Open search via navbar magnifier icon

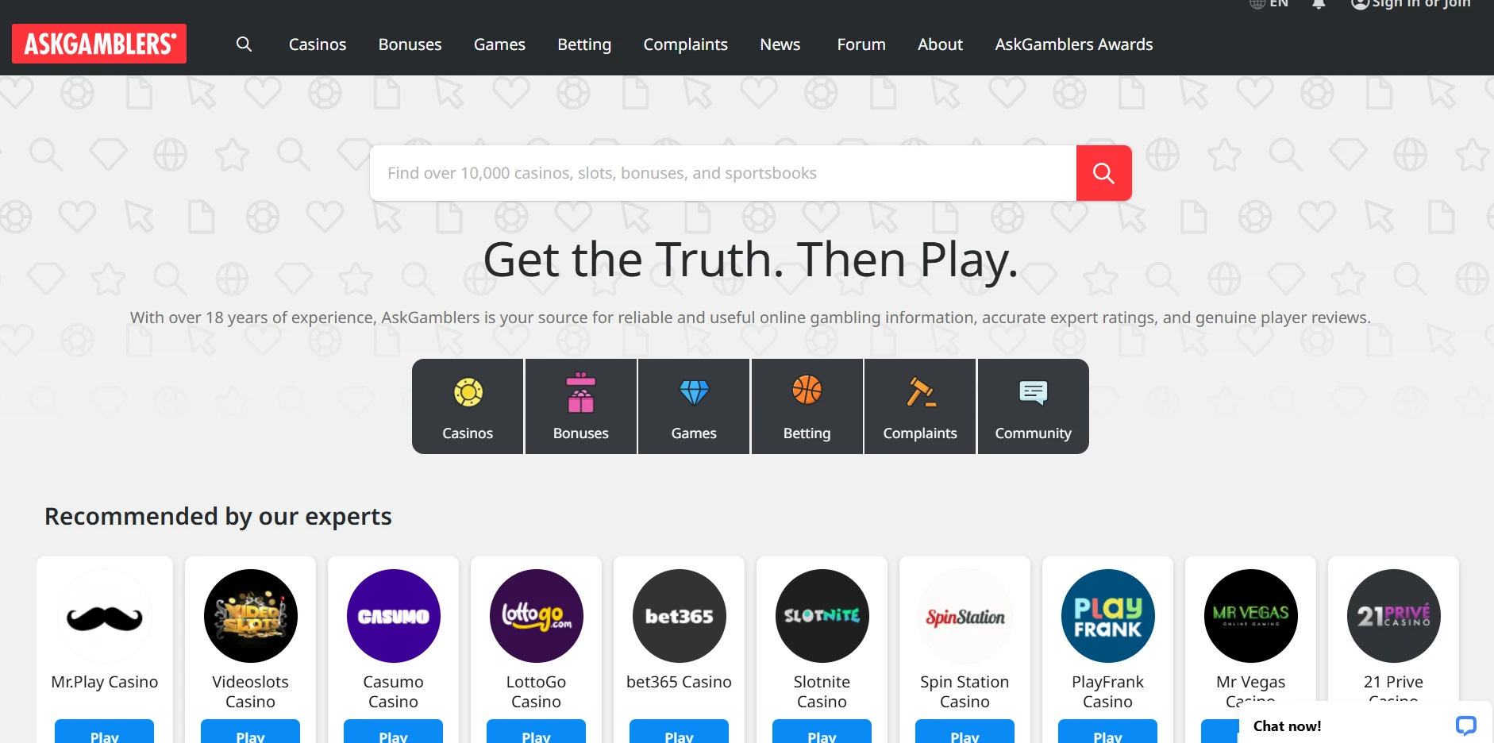[244, 44]
